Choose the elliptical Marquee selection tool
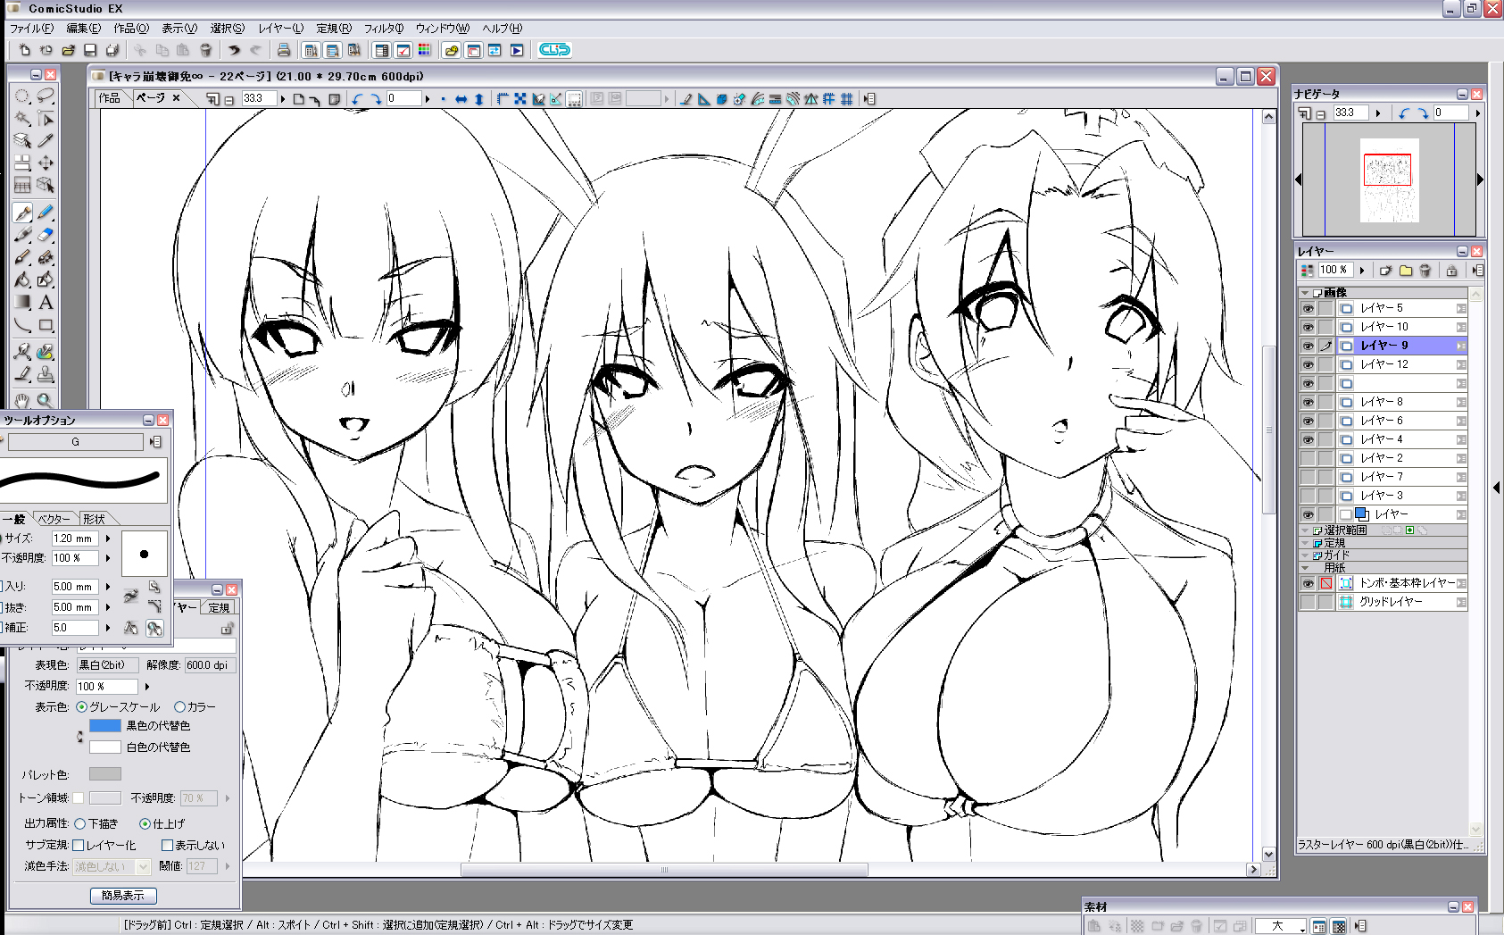The image size is (1504, 935). pyautogui.click(x=22, y=96)
